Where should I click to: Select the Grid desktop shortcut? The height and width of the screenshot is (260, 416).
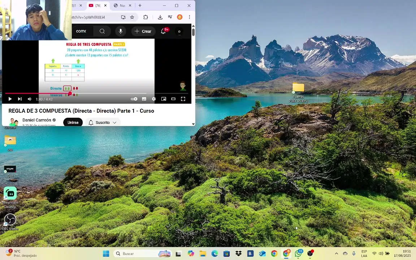[10, 171]
